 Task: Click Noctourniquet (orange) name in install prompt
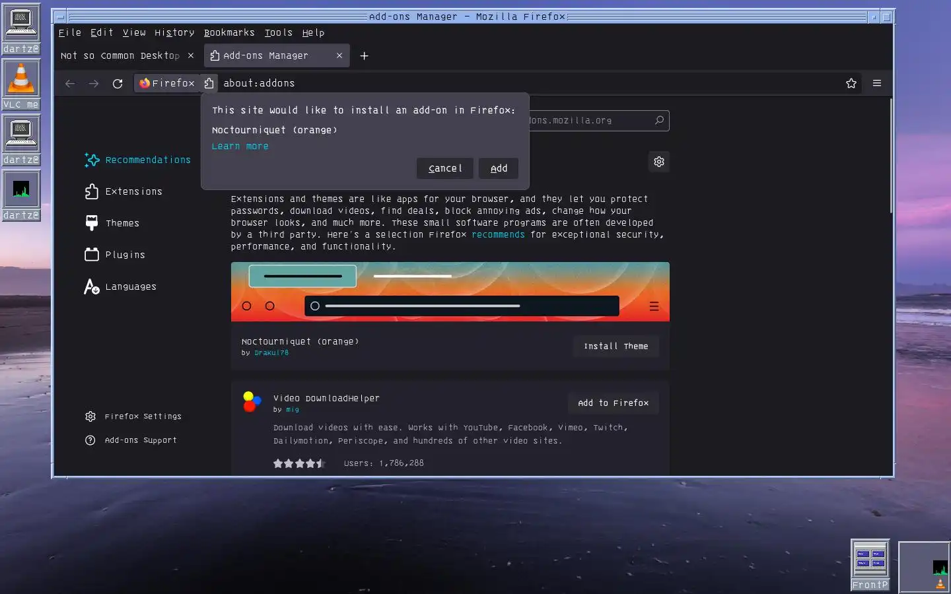[275, 130]
